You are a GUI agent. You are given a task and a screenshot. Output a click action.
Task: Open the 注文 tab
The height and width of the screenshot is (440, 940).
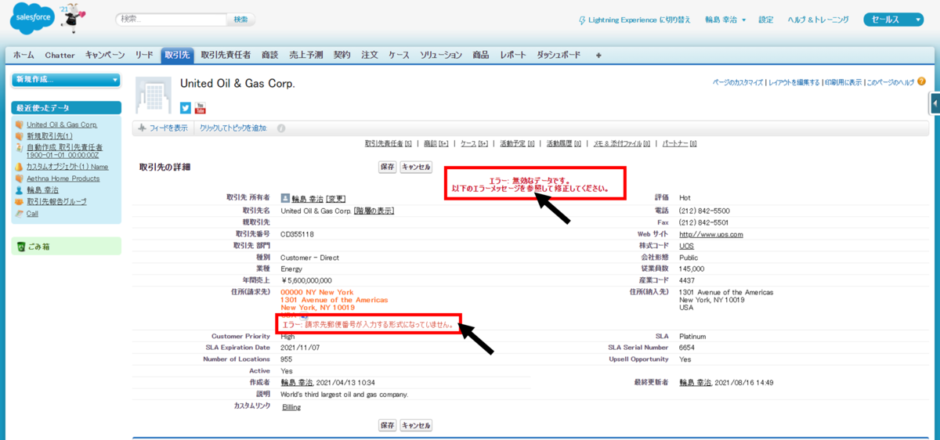(x=370, y=56)
